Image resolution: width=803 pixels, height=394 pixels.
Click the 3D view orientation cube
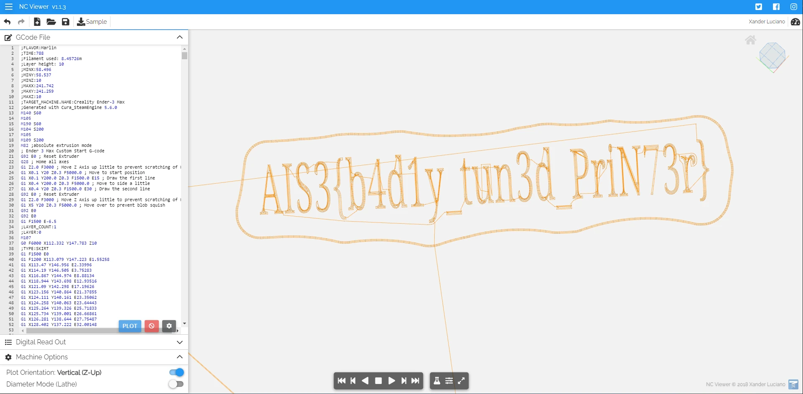coord(772,56)
